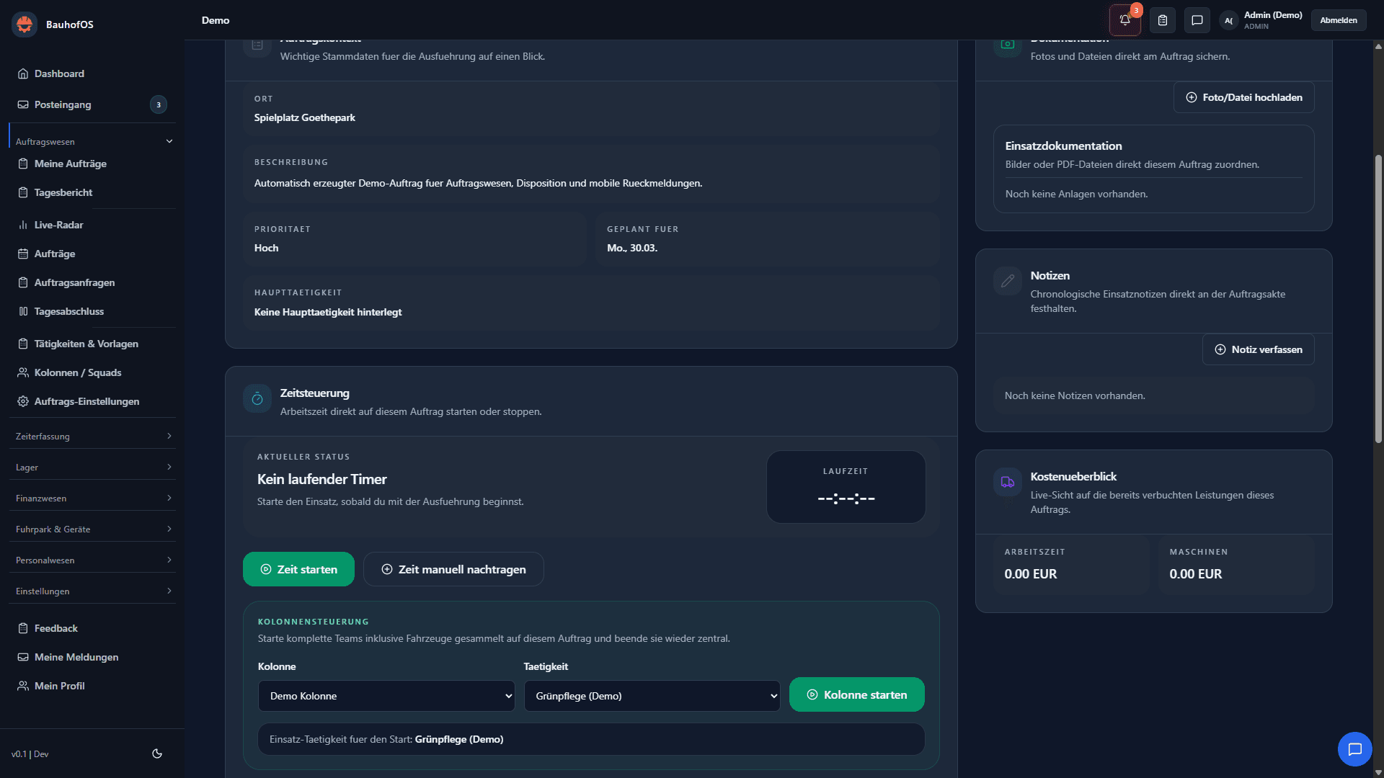
Task: Click the notification bell icon
Action: pyautogui.click(x=1124, y=20)
